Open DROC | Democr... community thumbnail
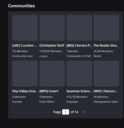Image resolution: width=124 pixels, height=128 pixels. pos(106,73)
